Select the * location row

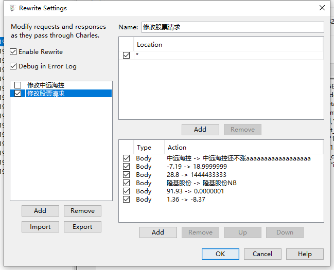click(221, 56)
